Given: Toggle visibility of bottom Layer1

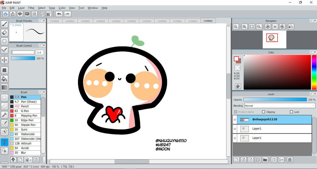Looking at the screenshot, I should (235, 138).
